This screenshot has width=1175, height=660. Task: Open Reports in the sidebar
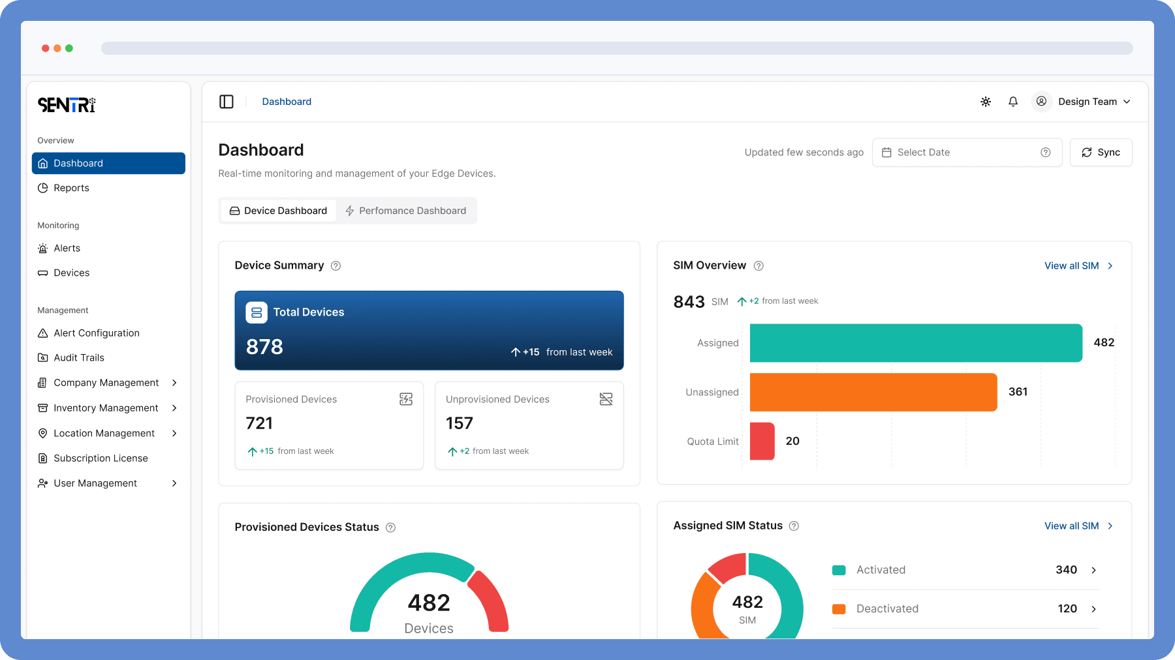point(108,188)
